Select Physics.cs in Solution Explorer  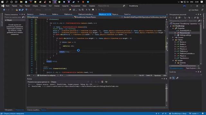183,49
